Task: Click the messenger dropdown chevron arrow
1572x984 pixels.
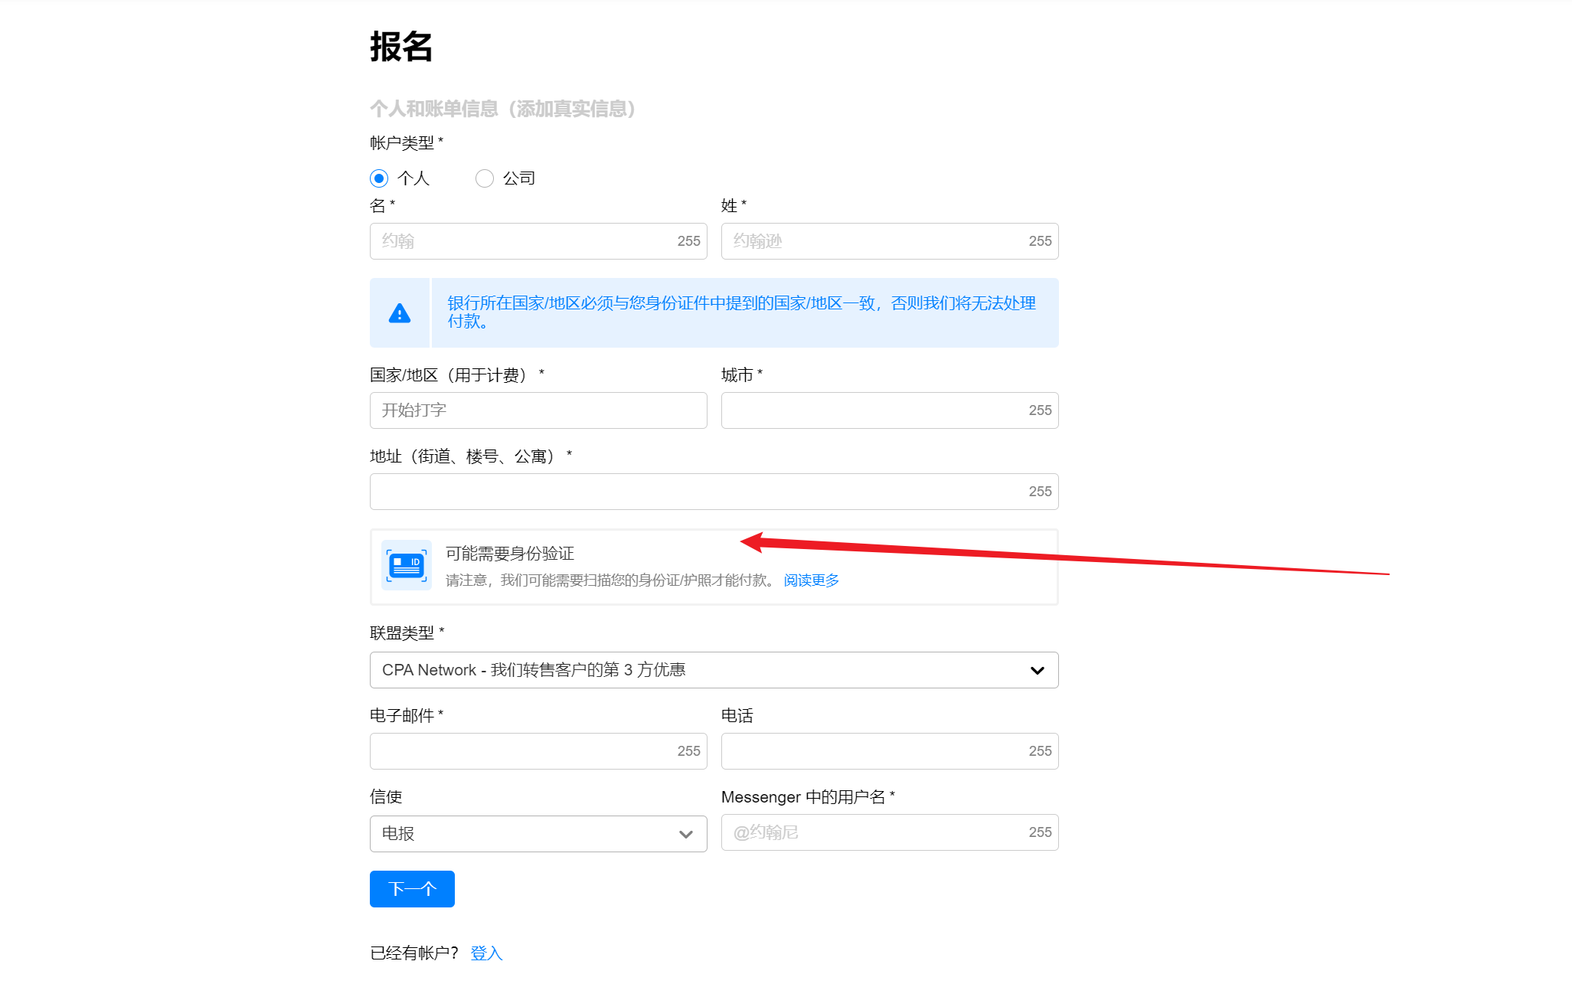Action: [x=685, y=834]
